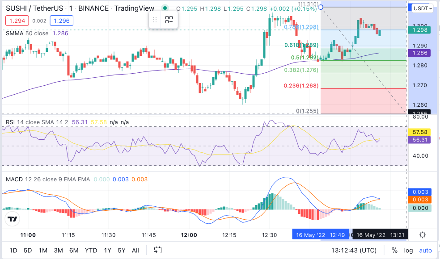440x259 pixels.
Task: Click the green market status dot
Action: pyautogui.click(x=165, y=8)
